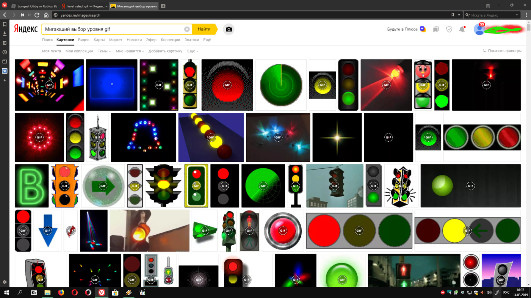Expand the Мне нравится dropdown
This screenshot has height=298, width=531.
point(130,51)
